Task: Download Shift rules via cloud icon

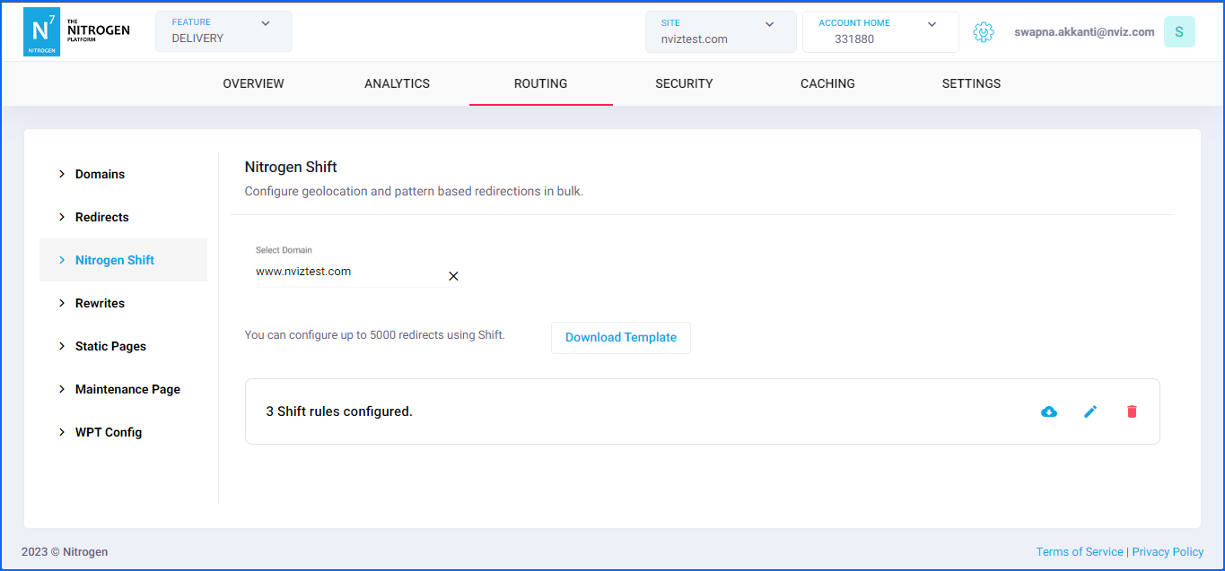Action: (1048, 411)
